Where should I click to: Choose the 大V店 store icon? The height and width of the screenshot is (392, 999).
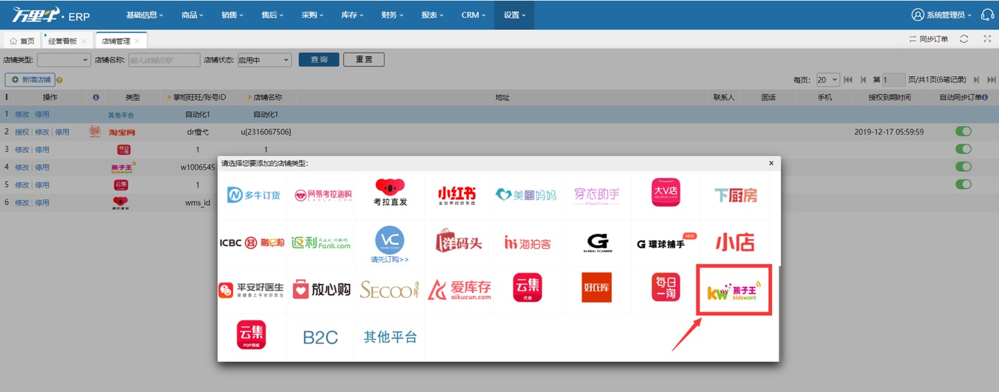[x=666, y=193]
